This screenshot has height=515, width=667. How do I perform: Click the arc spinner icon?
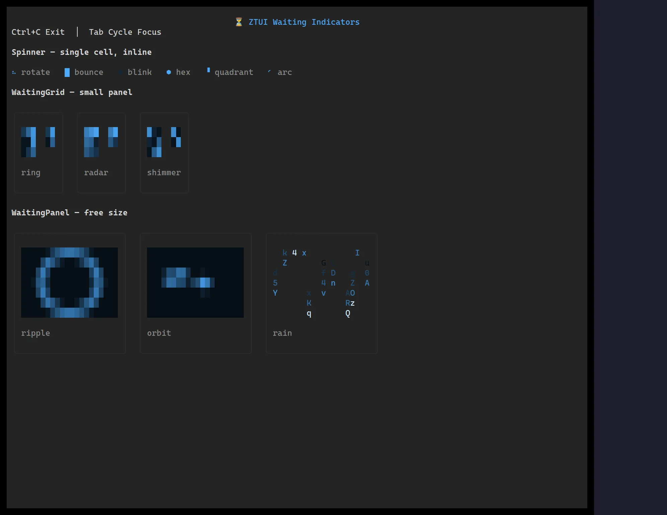pos(270,71)
